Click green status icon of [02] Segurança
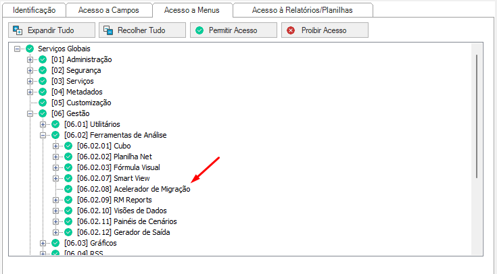 43,70
